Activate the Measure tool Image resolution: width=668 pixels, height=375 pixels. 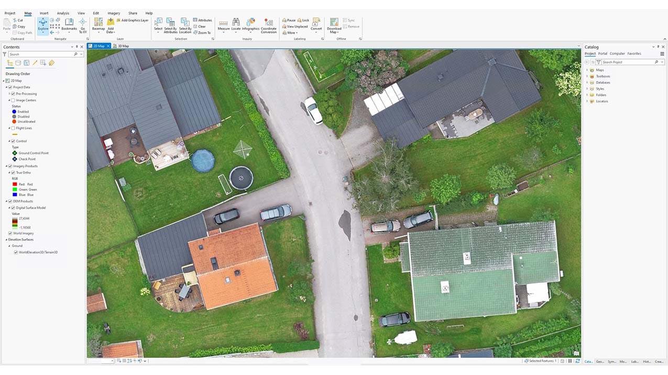(224, 25)
